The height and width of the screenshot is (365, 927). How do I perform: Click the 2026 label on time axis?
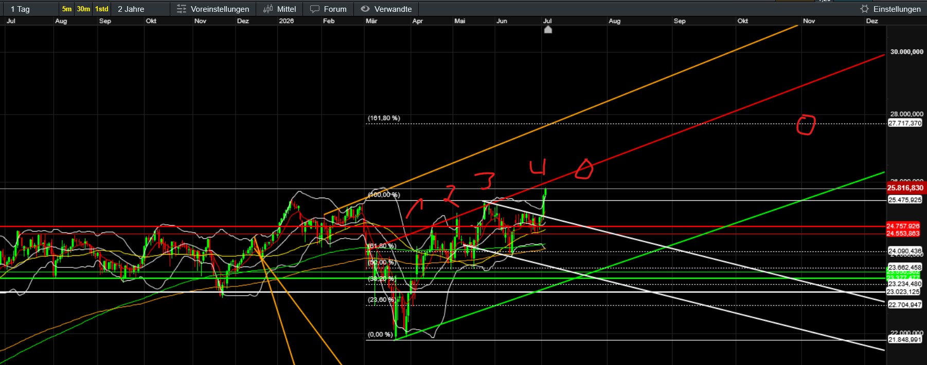287,21
